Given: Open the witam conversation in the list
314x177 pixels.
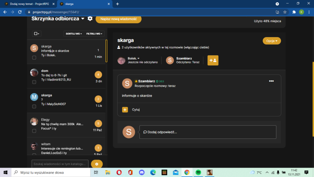Looking at the screenshot, I should (x=66, y=148).
